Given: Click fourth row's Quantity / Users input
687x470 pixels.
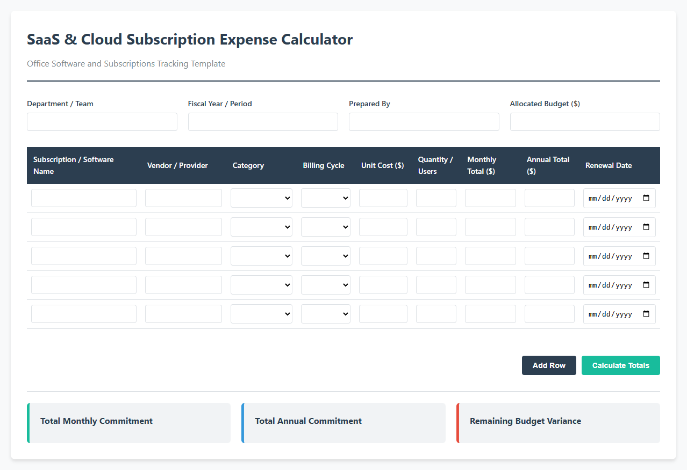Looking at the screenshot, I should (436, 285).
